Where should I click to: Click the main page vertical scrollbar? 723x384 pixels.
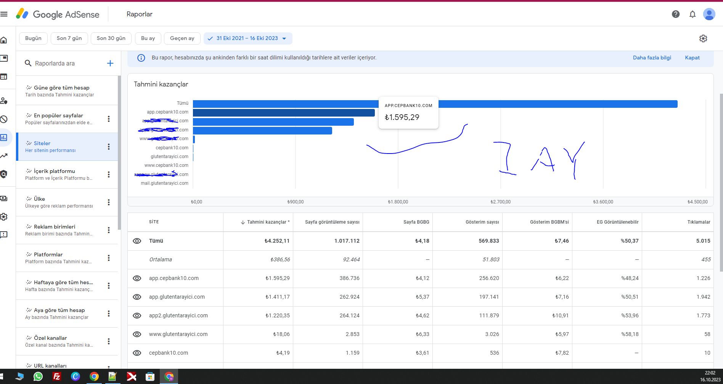coord(721,183)
